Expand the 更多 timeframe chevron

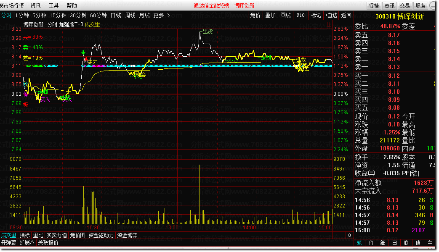click(x=168, y=16)
